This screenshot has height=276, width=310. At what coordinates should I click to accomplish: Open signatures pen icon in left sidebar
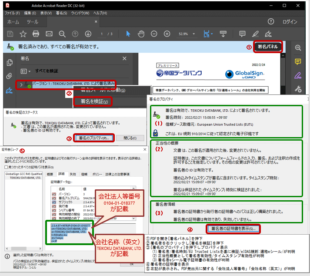point(9,91)
